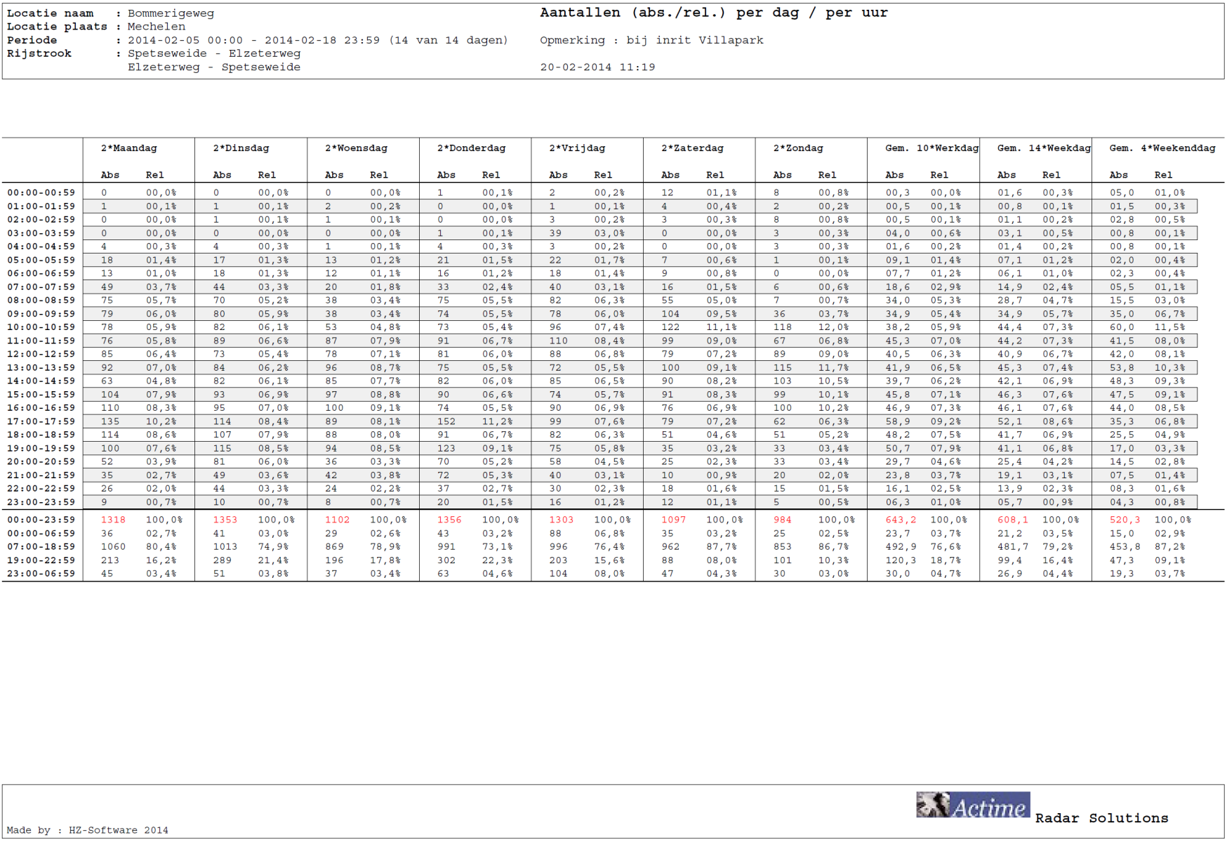Click Saturday 10:00 count '122'

point(670,327)
